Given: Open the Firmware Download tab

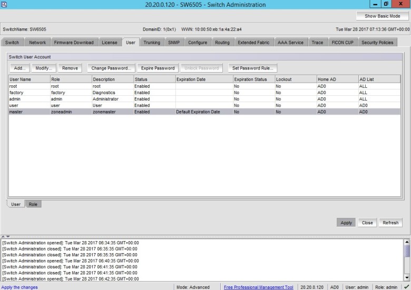Looking at the screenshot, I should click(74, 42).
